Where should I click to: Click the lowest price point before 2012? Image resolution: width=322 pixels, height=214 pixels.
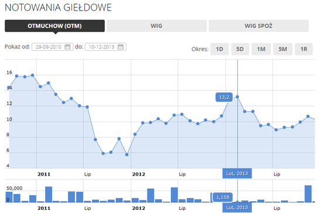tap(126, 154)
